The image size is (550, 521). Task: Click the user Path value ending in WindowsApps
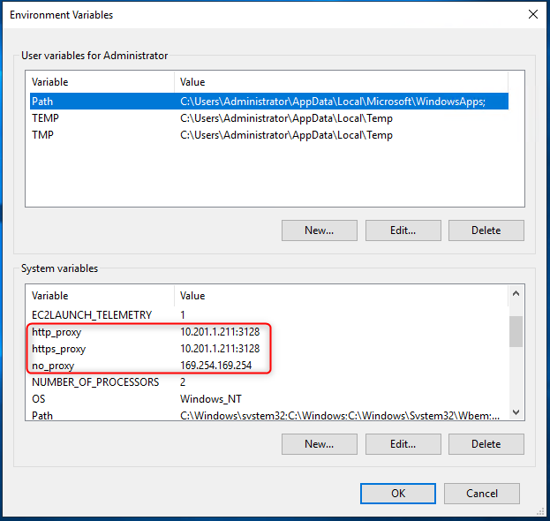click(x=333, y=102)
